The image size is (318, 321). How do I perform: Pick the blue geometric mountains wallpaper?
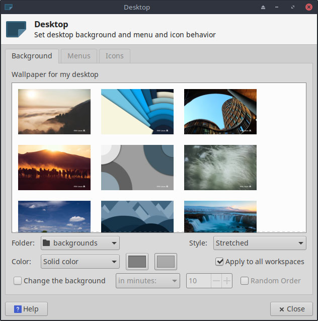click(137, 216)
